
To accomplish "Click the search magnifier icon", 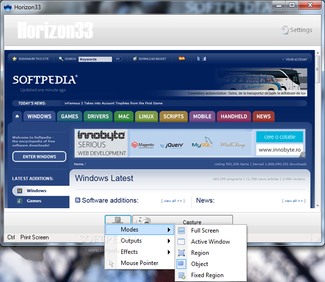I will [61, 59].
